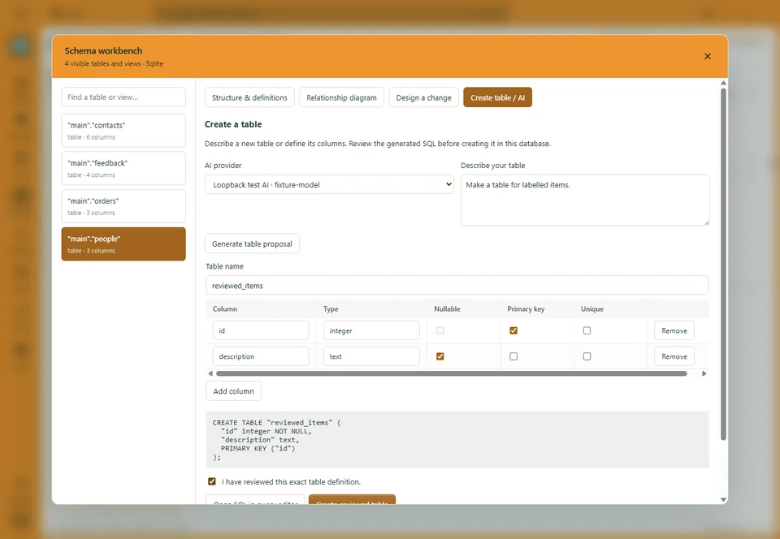Select the "main"."people" table
780x539 pixels.
(x=123, y=244)
